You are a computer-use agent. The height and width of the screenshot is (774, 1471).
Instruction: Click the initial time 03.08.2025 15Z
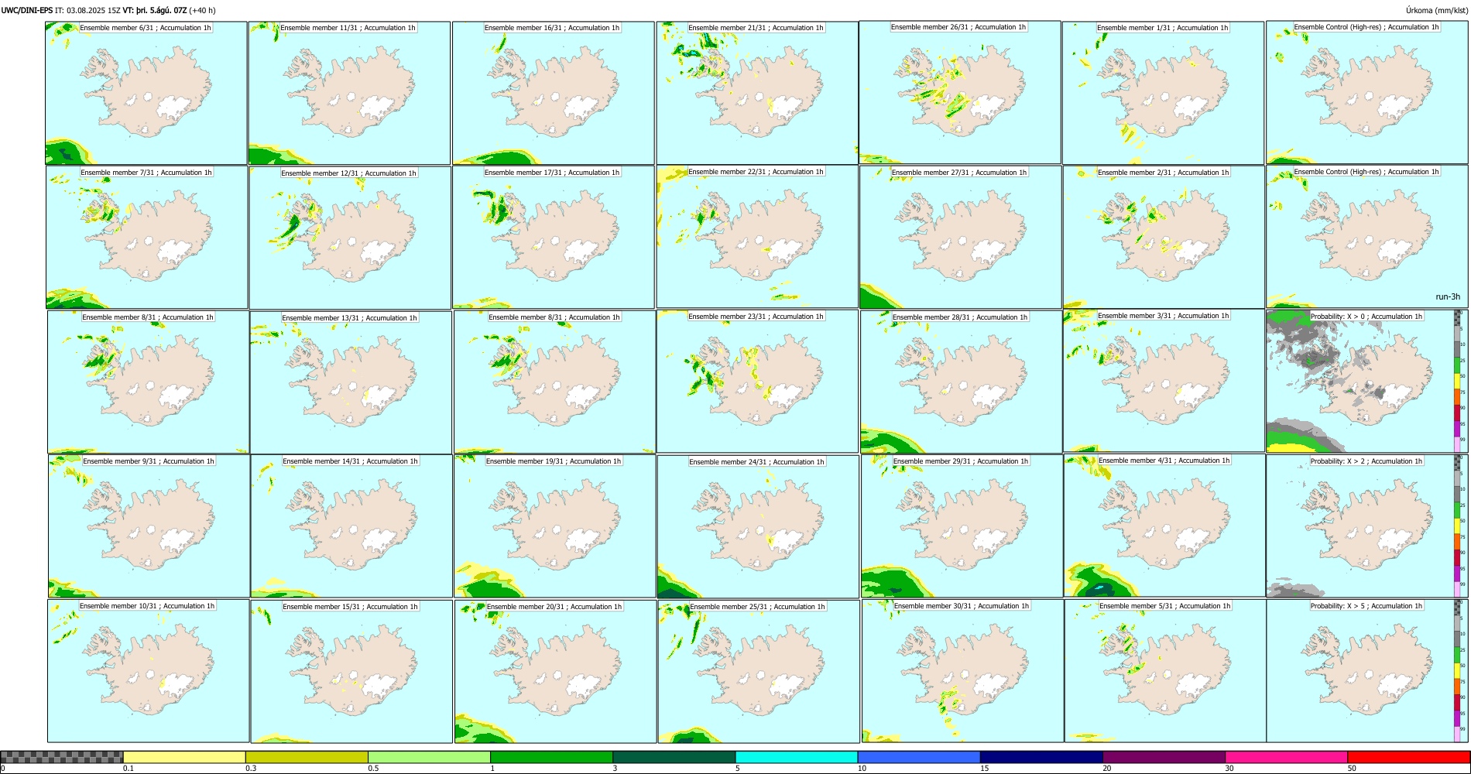[94, 10]
